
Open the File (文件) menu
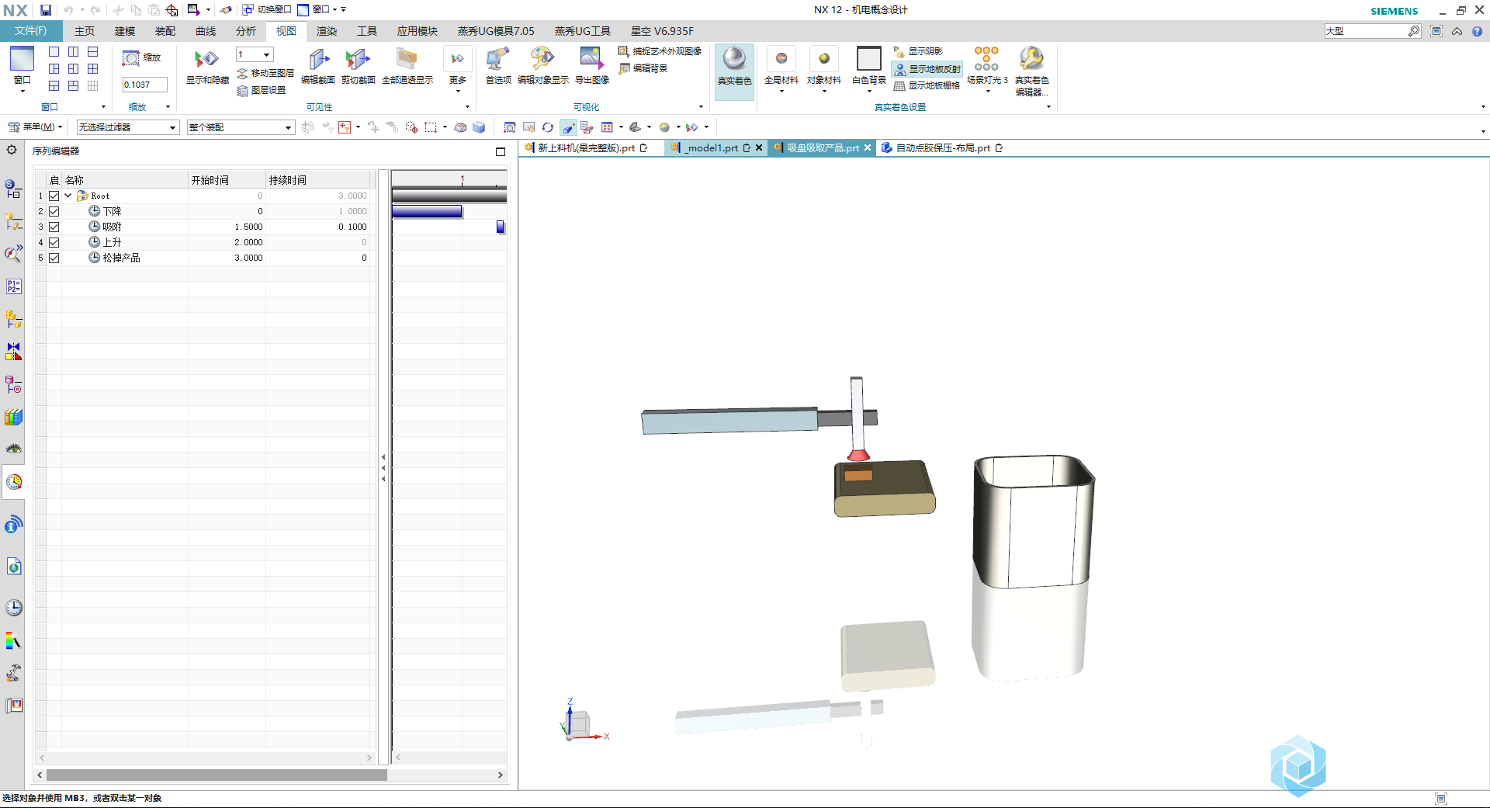pyautogui.click(x=31, y=31)
